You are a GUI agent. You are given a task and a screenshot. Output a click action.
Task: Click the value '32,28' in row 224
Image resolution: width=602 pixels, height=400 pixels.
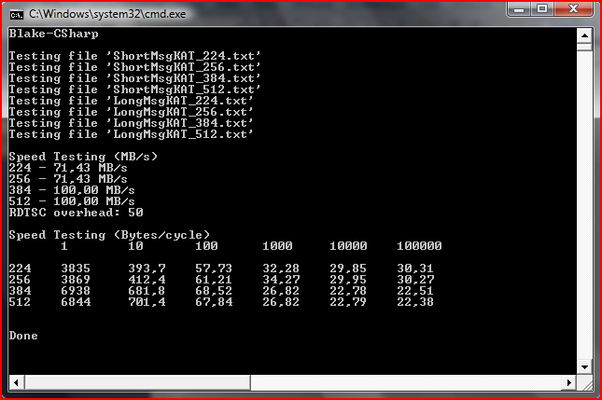tap(281, 269)
